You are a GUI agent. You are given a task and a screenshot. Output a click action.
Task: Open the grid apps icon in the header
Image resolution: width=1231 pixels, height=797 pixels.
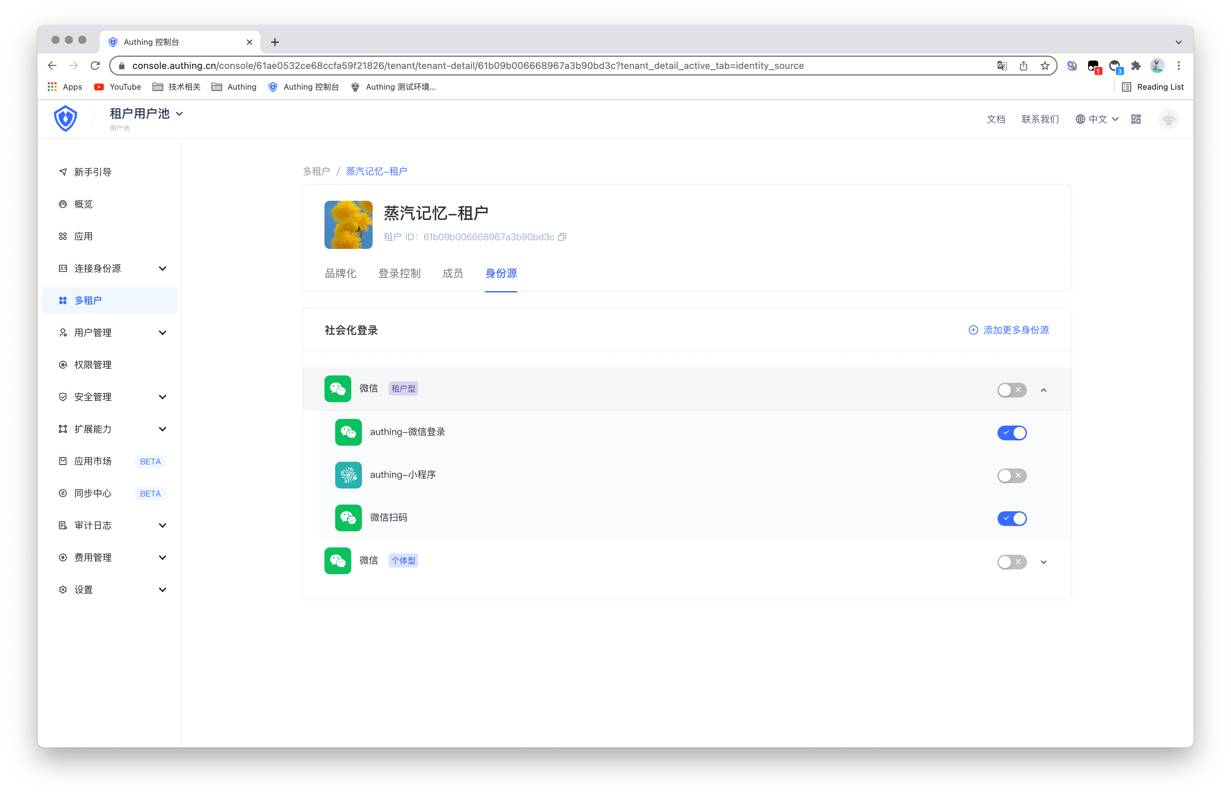(1136, 119)
